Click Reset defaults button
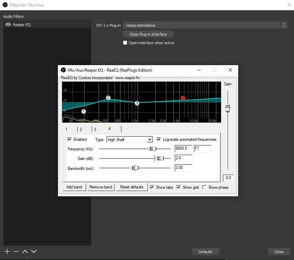Viewport: 294px width, 260px height. (x=132, y=187)
